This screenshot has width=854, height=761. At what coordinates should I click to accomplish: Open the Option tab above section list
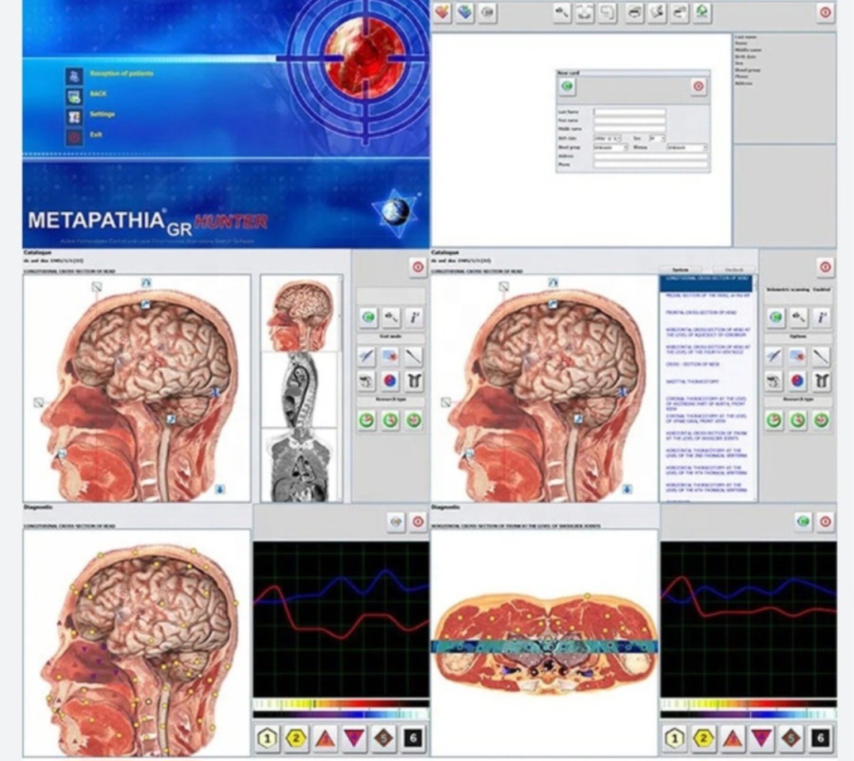click(680, 270)
